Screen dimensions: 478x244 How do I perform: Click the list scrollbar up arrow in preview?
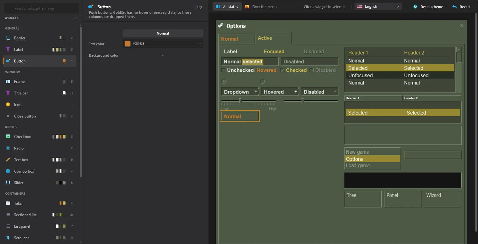click(459, 50)
